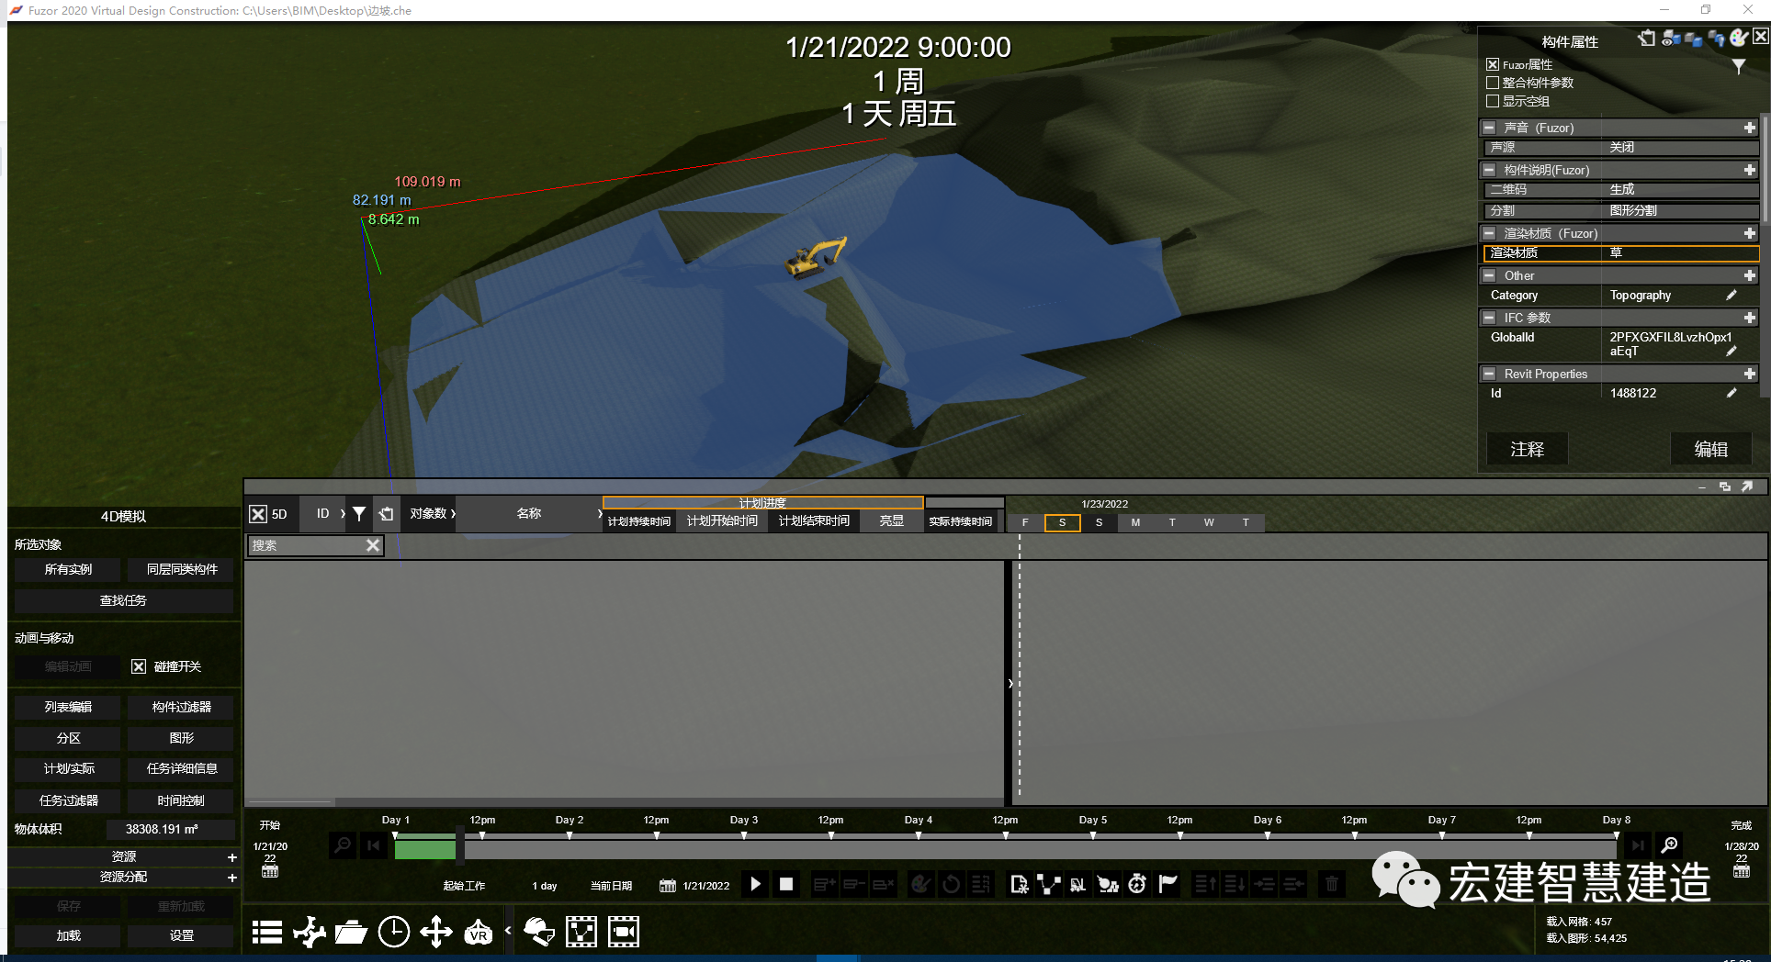1771x962 pixels.
Task: Click the 注释 button
Action: click(1528, 449)
